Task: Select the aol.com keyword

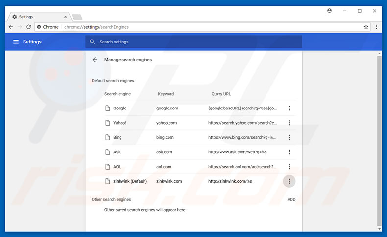Action: [x=164, y=167]
